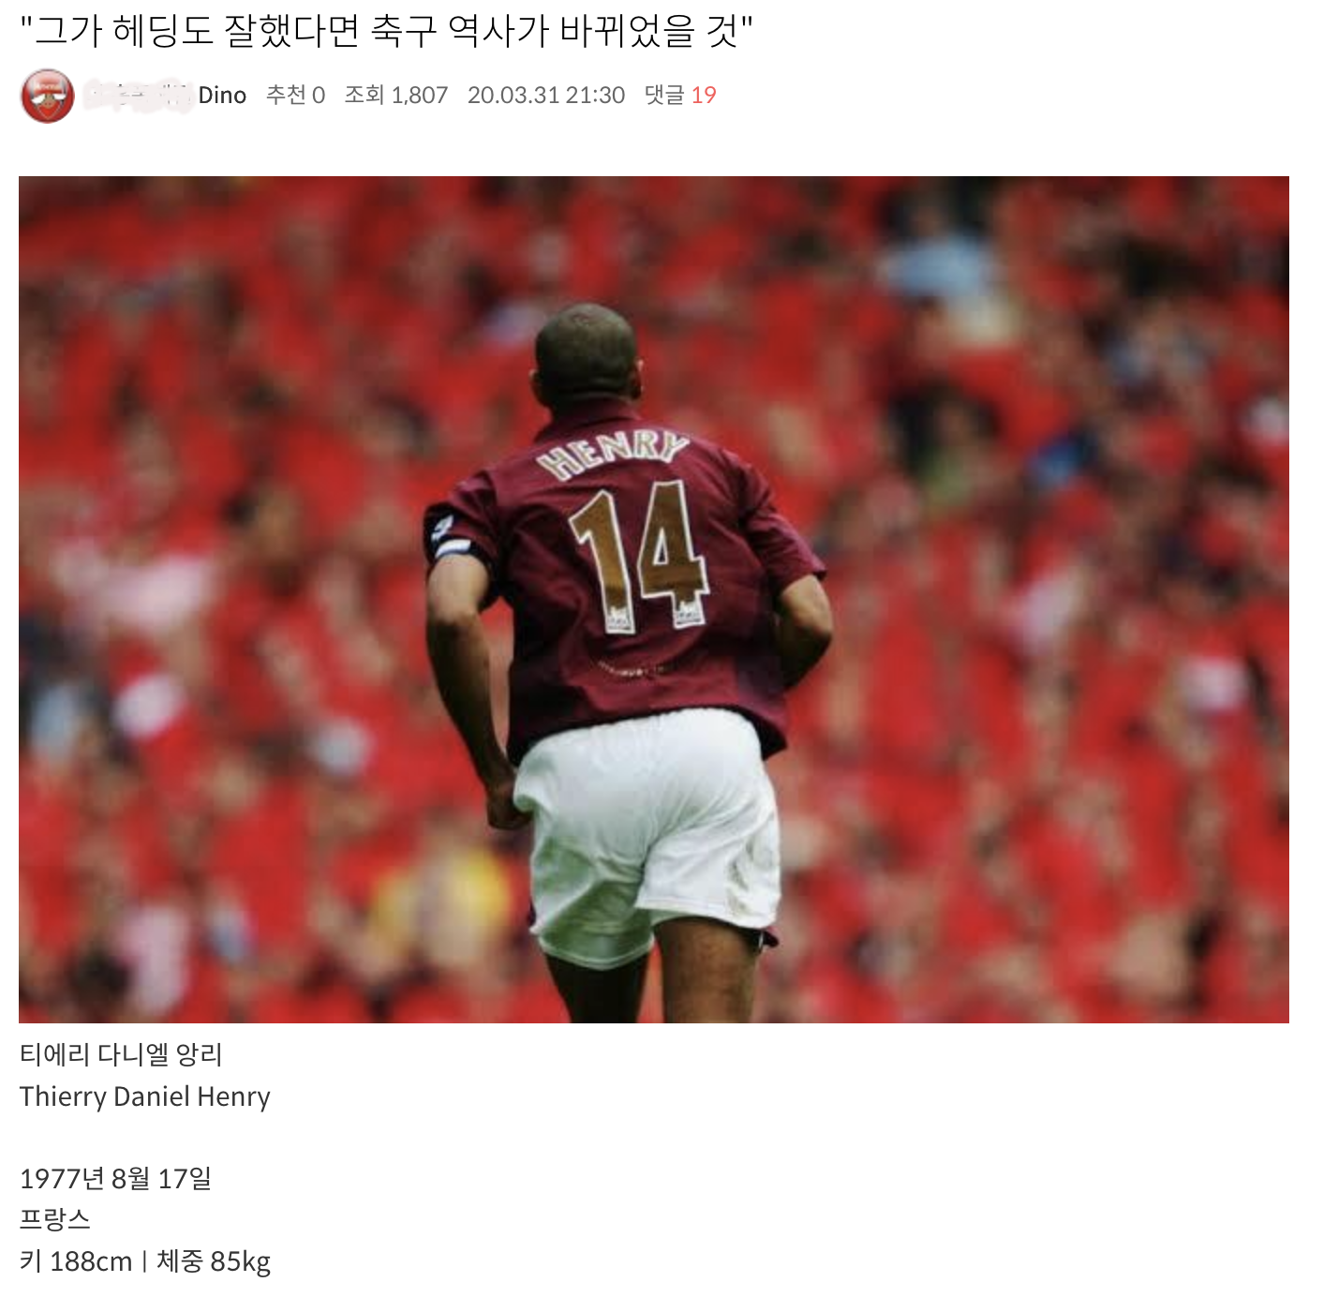Click the nationality text 프랑스
This screenshot has height=1297, width=1323.
point(55,1219)
